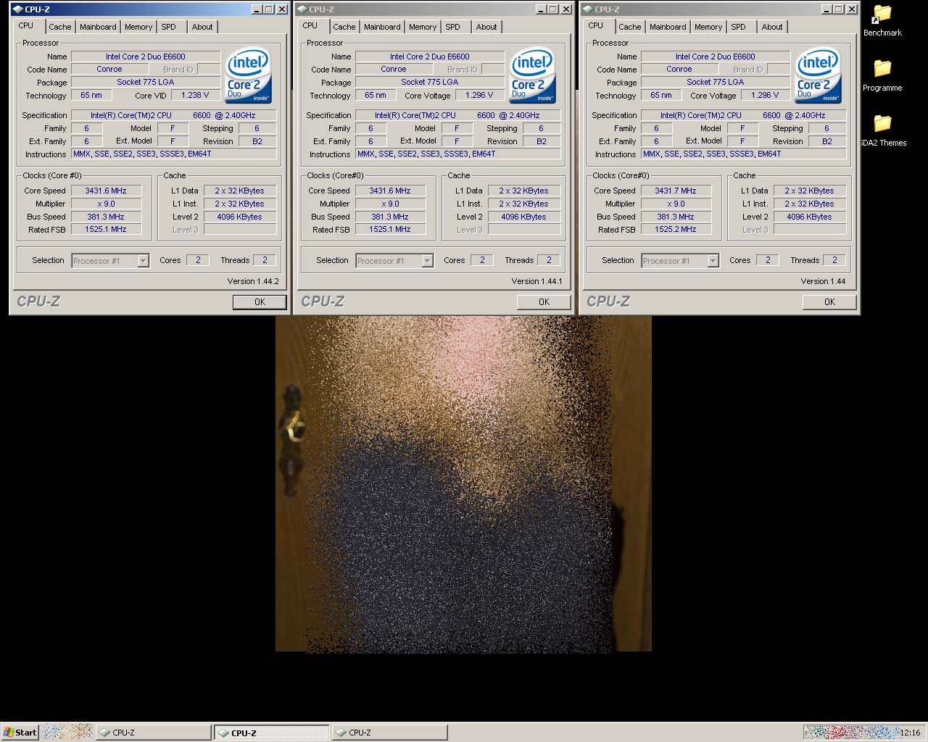Open Mainboard tab in version 1.44 window
The width and height of the screenshot is (928, 742).
668,27
